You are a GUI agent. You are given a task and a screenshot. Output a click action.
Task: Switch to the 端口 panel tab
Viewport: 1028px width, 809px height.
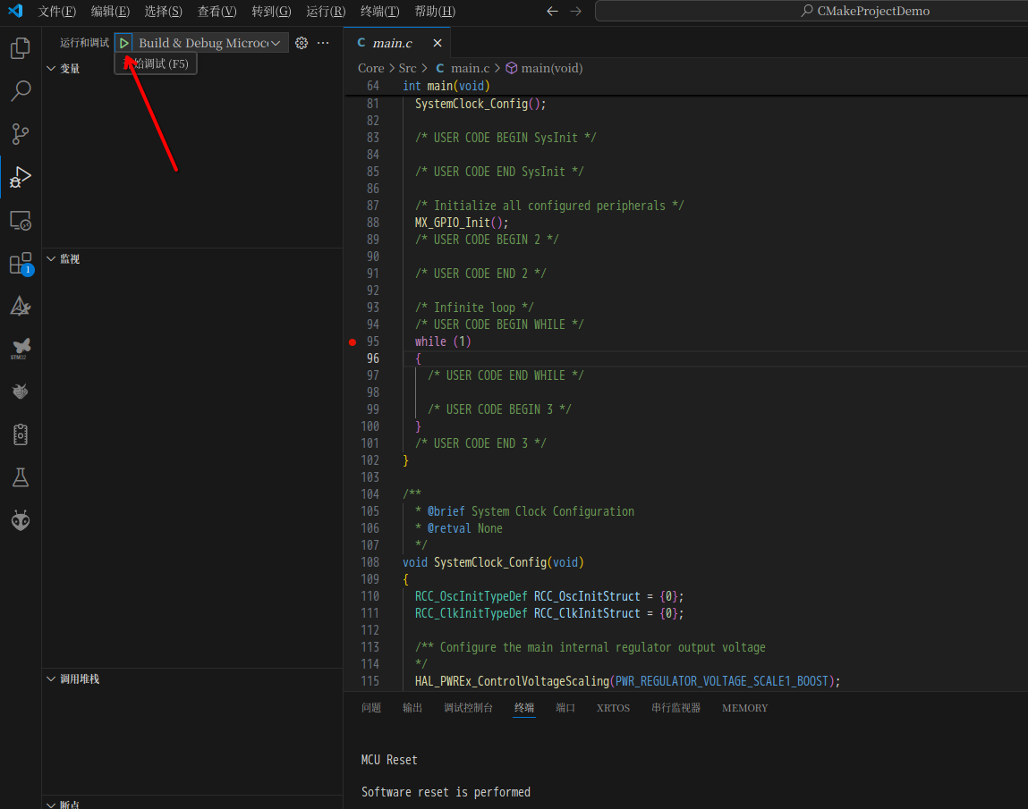point(565,708)
